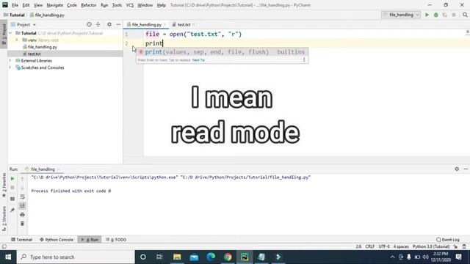This screenshot has width=470, height=264.
Task: Open File Explorer from the taskbar
Action: (177, 257)
